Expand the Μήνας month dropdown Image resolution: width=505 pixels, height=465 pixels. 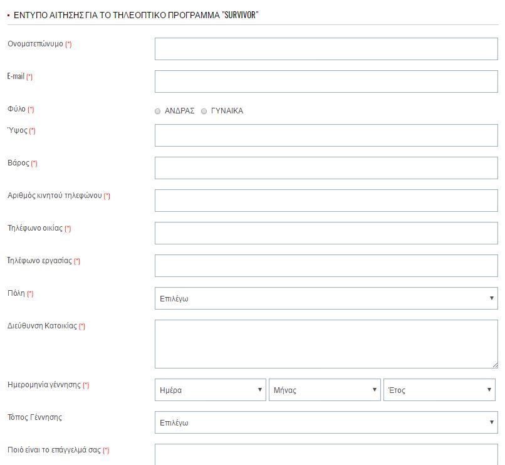325,390
